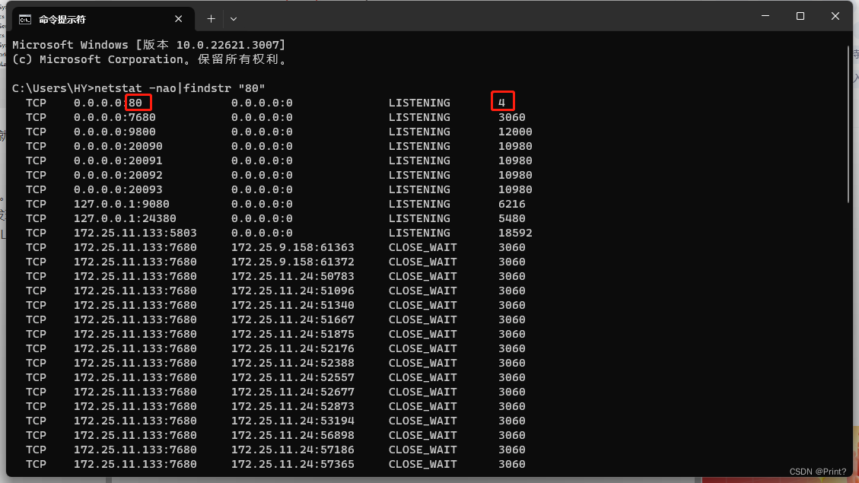Click foreign address 172.25.9.158:61363
This screenshot has width=859, height=483.
click(292, 247)
